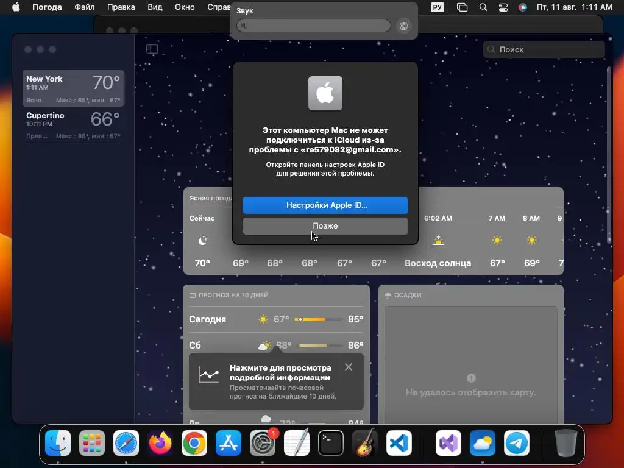Click the 7 AM hourly forecast
Viewport: 624px width, 468px height.
tap(497, 240)
